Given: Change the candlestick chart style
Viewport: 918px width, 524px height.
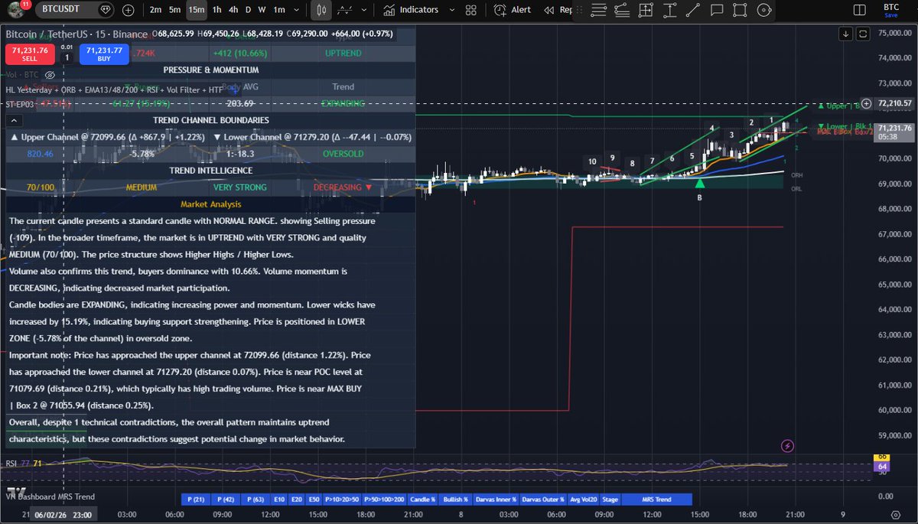Looking at the screenshot, I should [x=322, y=10].
